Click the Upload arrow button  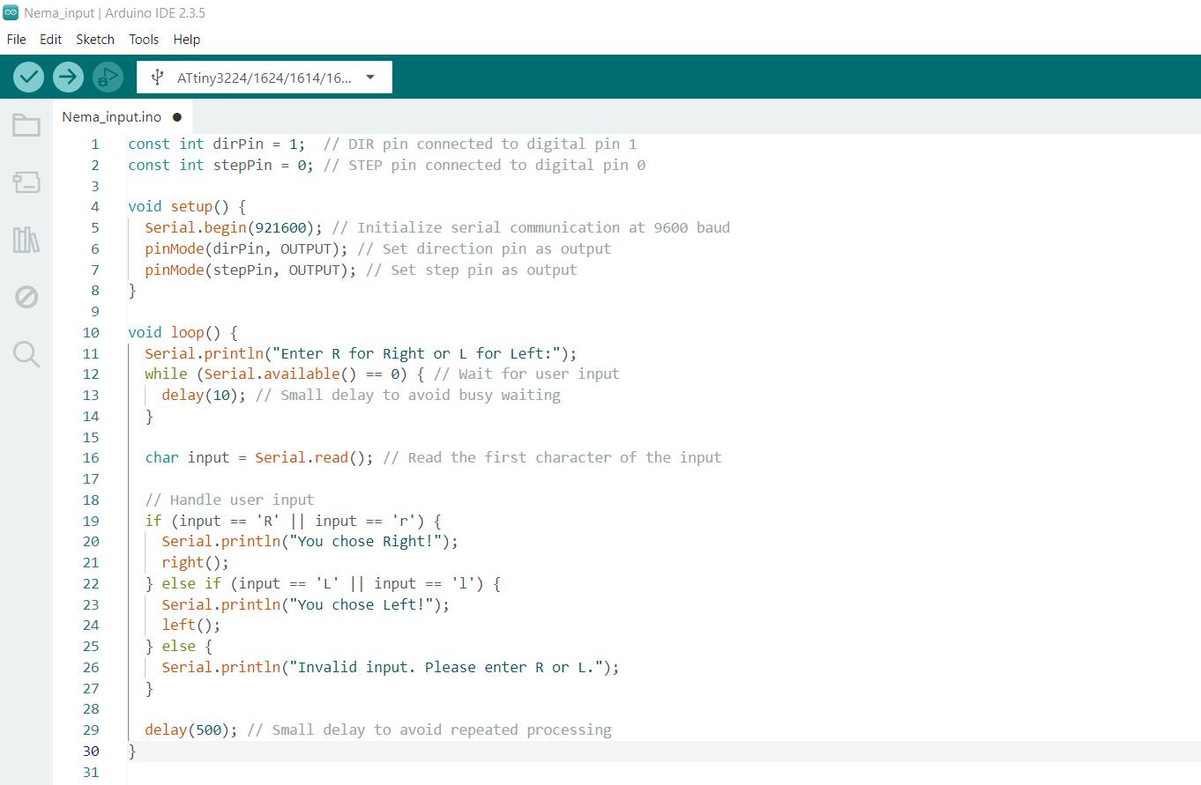(x=68, y=78)
